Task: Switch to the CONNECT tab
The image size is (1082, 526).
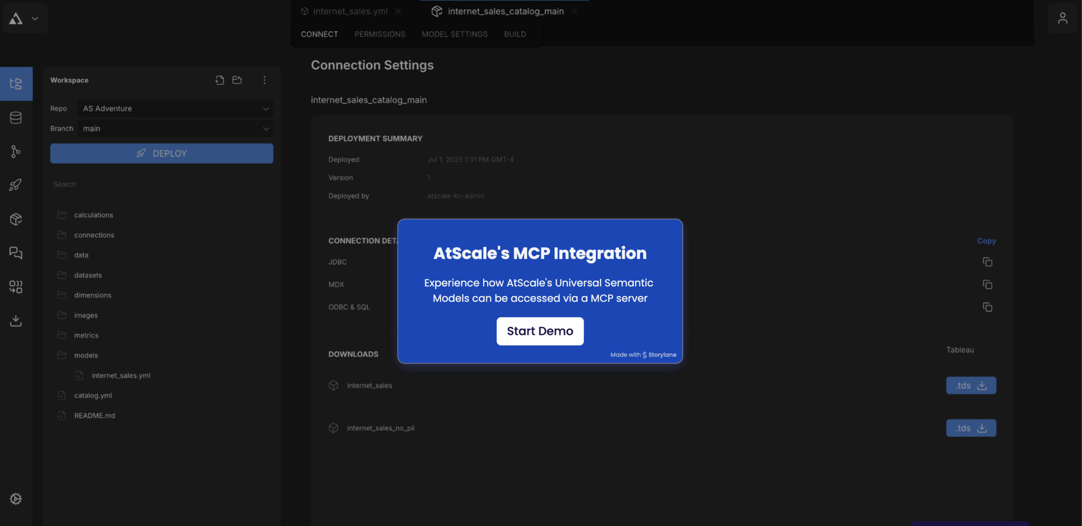Action: pos(320,34)
